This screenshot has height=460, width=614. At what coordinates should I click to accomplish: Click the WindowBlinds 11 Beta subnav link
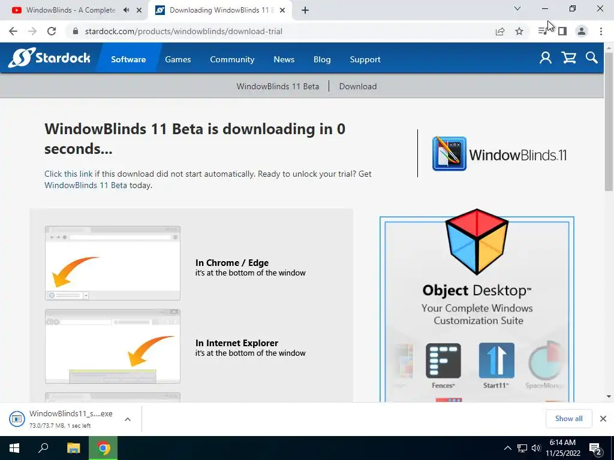coord(278,86)
